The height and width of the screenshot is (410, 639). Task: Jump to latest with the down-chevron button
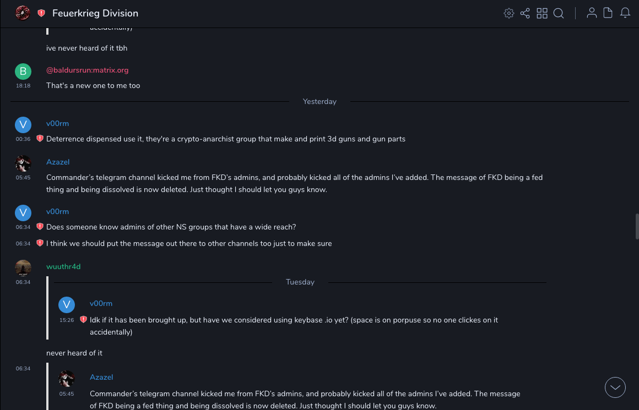[615, 387]
